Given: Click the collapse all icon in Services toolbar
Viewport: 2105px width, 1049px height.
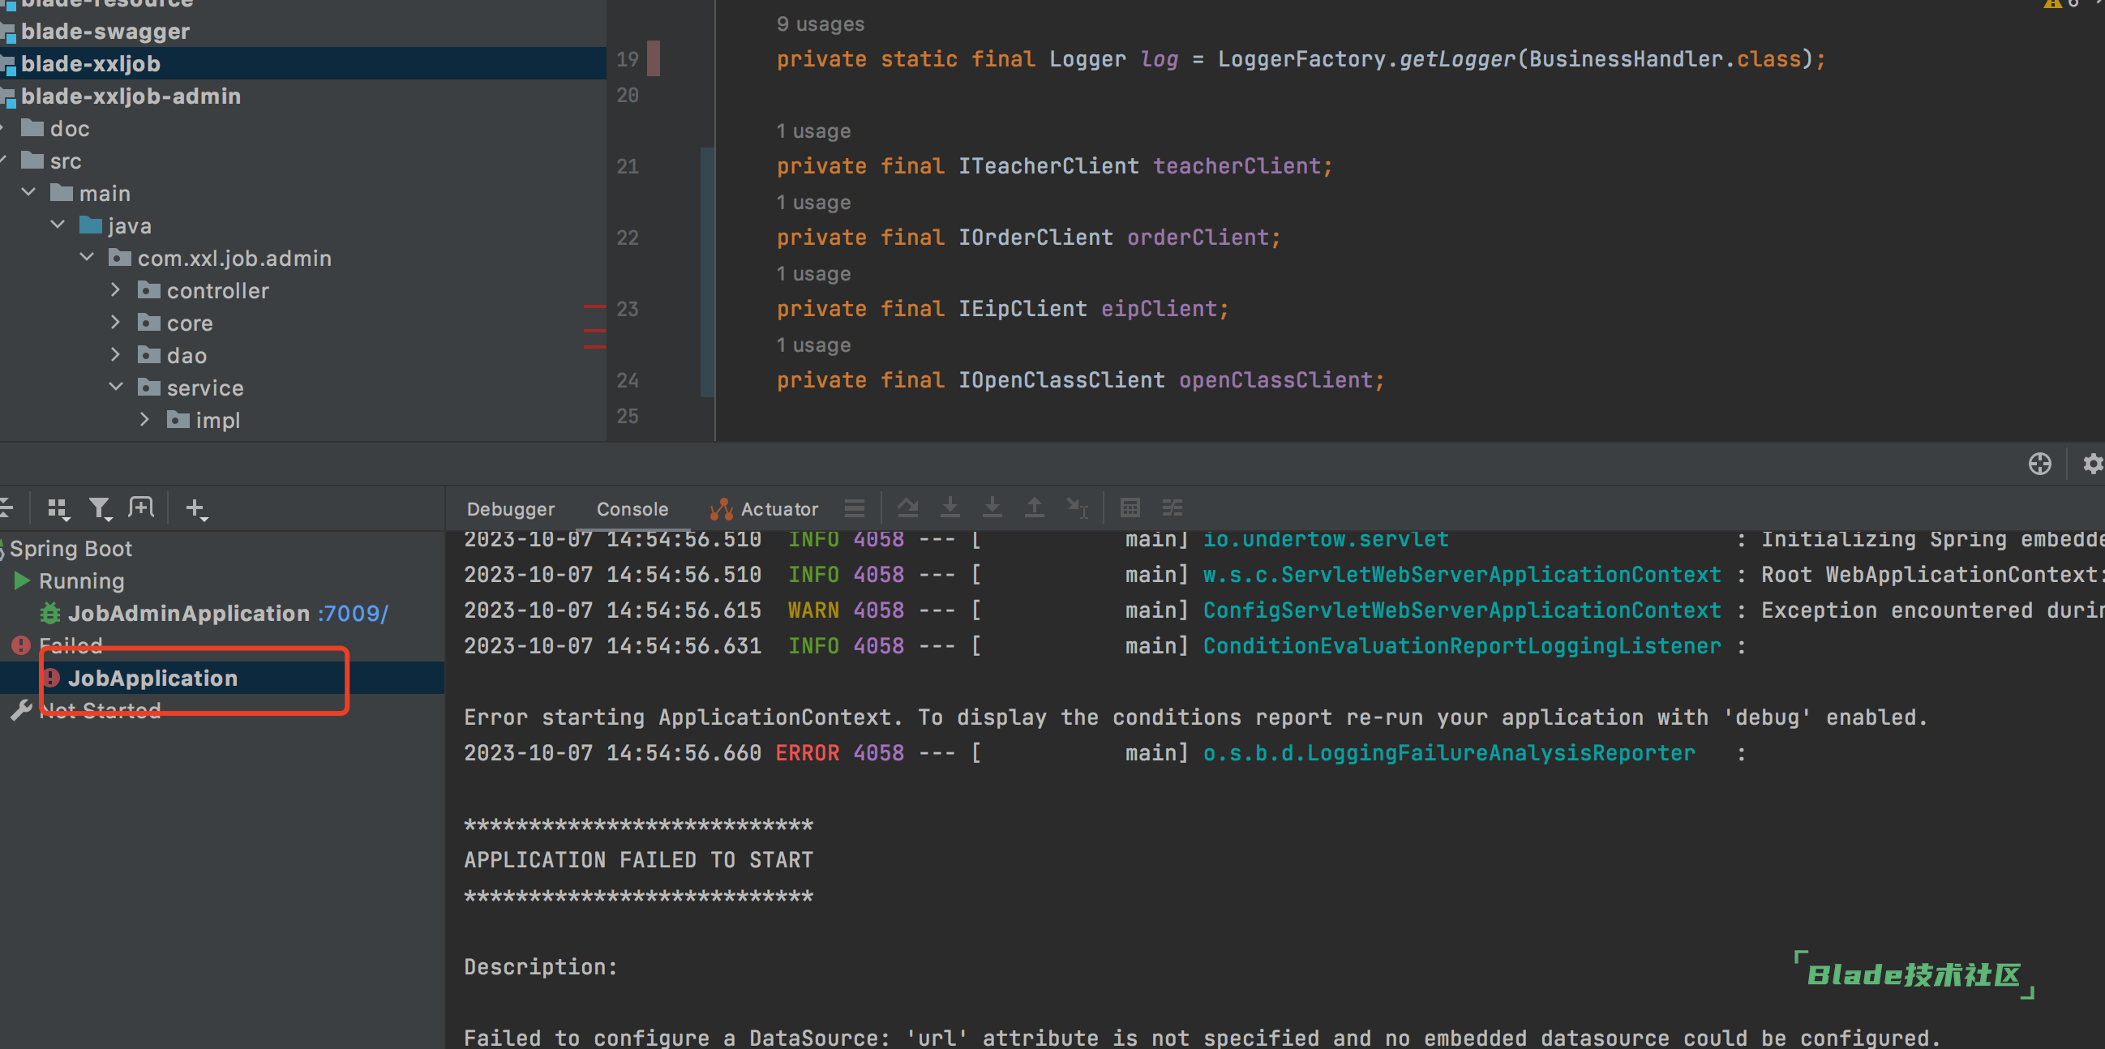Looking at the screenshot, I should [x=6, y=508].
